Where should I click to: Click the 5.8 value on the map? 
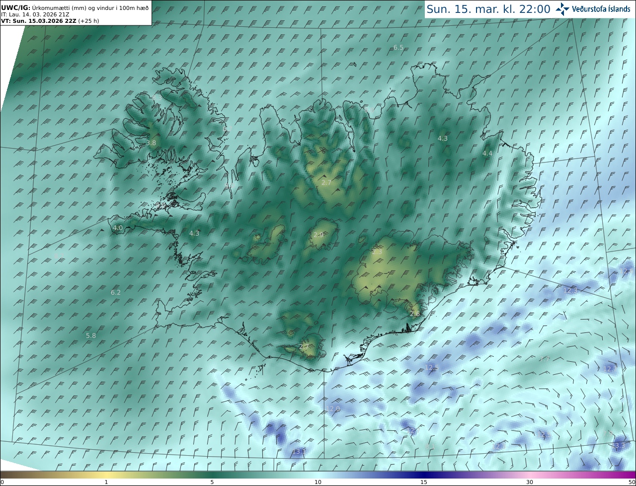pos(91,336)
